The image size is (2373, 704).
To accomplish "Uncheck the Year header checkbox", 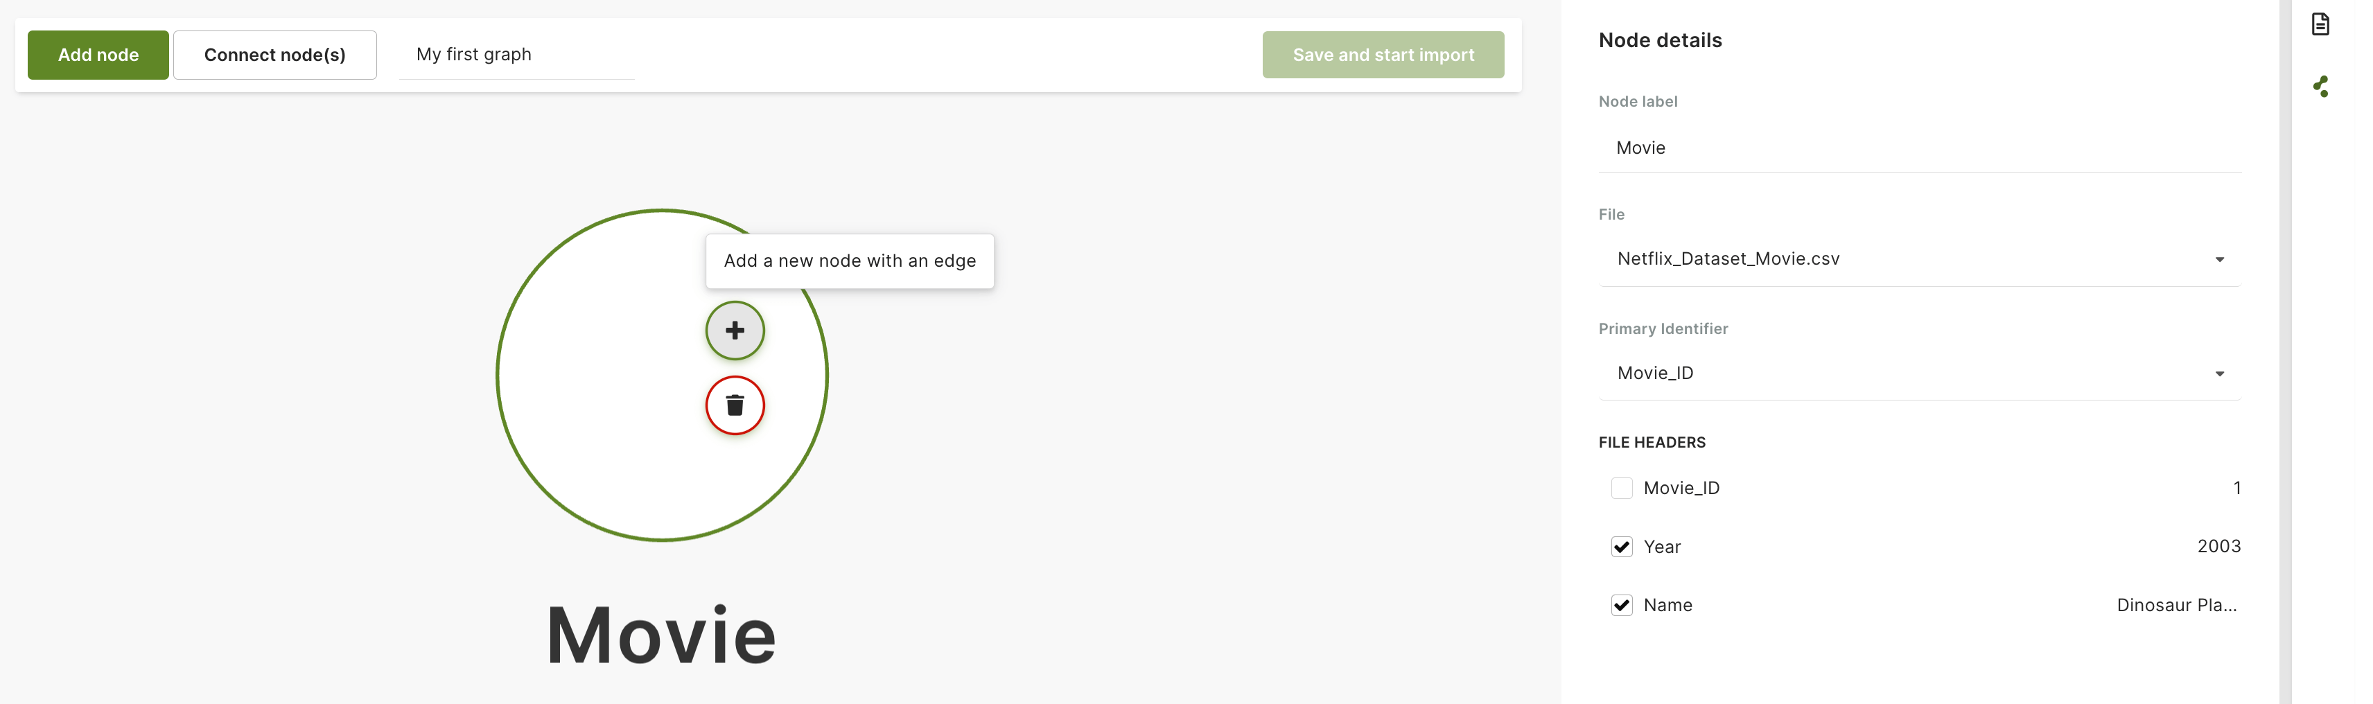I will [x=1621, y=547].
